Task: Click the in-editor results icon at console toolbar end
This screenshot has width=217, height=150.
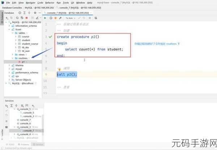Action: 95,18
